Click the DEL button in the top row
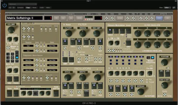 [x=120, y=18]
